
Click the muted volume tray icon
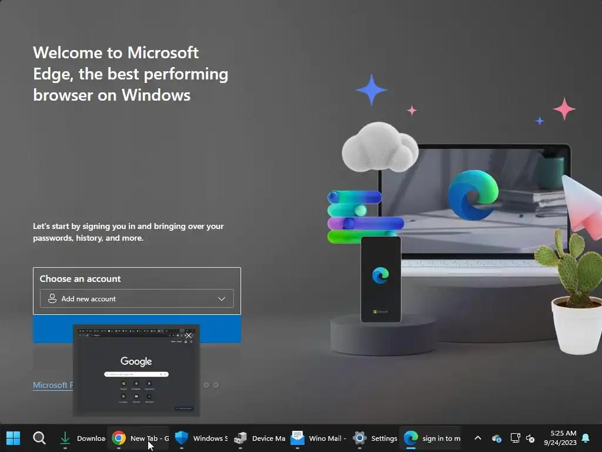tap(531, 438)
